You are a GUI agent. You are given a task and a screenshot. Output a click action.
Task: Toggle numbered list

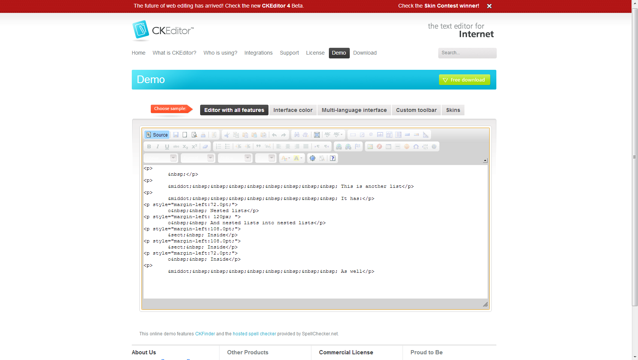pyautogui.click(x=218, y=146)
